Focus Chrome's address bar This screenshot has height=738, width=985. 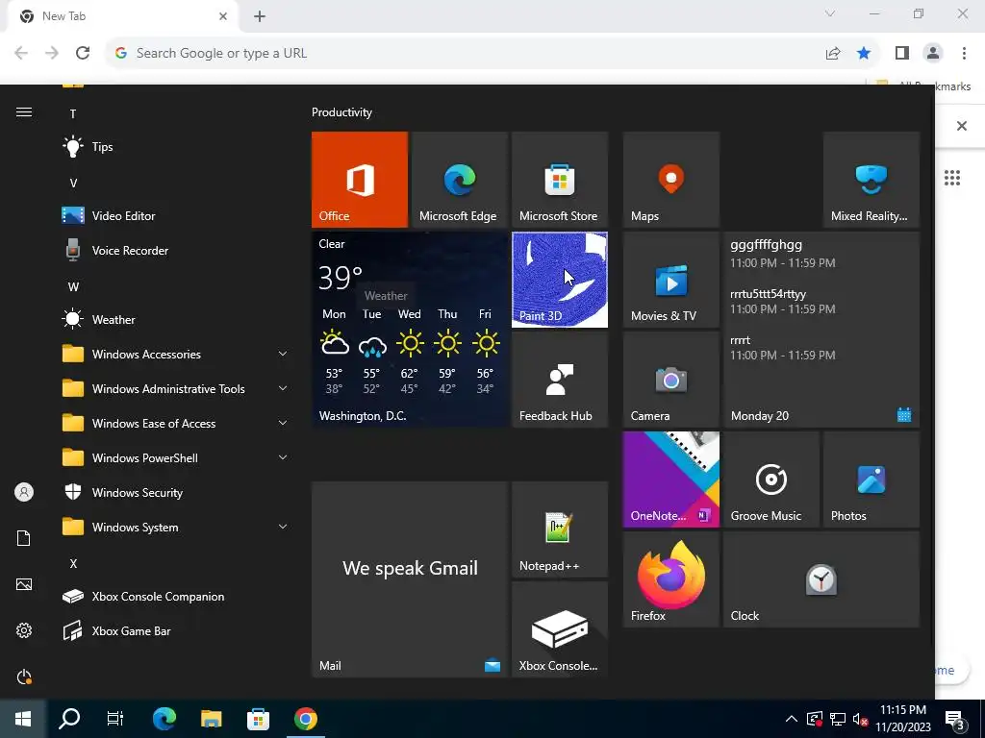pos(465,54)
